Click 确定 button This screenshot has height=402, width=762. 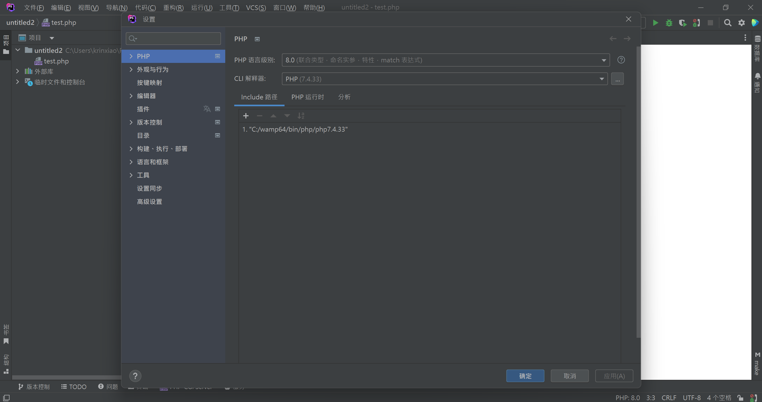[525, 376]
